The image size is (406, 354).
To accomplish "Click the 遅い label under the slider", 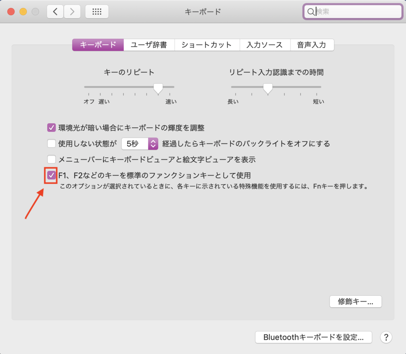I will [x=104, y=102].
